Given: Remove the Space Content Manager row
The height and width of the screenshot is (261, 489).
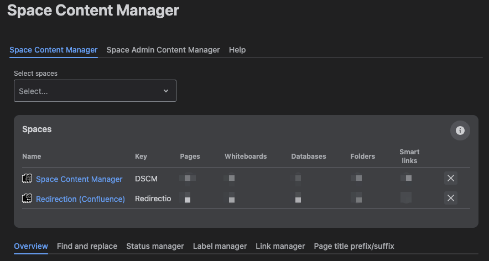Looking at the screenshot, I should (451, 178).
